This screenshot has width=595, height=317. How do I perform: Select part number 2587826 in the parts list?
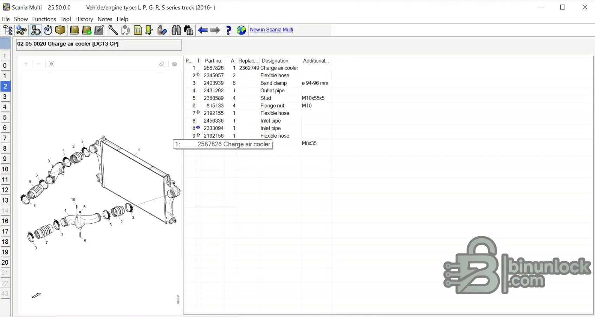click(214, 68)
